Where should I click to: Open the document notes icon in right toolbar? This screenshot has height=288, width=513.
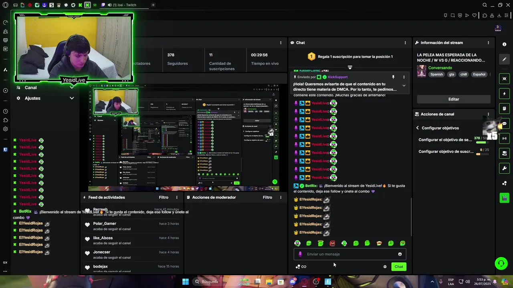505,108
